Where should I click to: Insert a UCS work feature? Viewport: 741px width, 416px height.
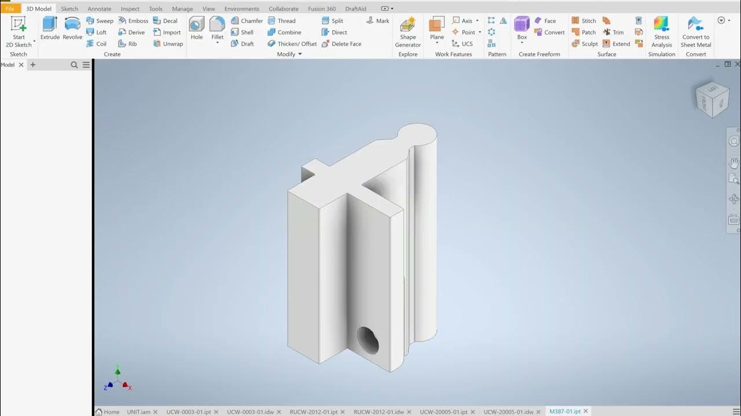coord(462,44)
